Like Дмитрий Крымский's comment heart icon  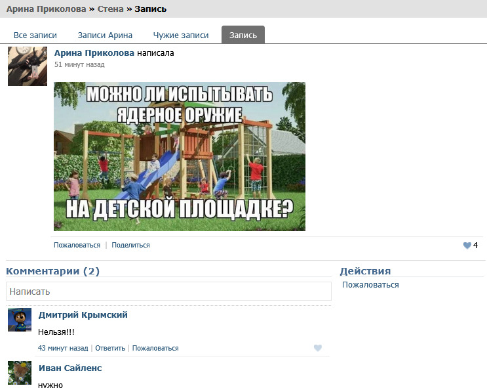coord(318,348)
